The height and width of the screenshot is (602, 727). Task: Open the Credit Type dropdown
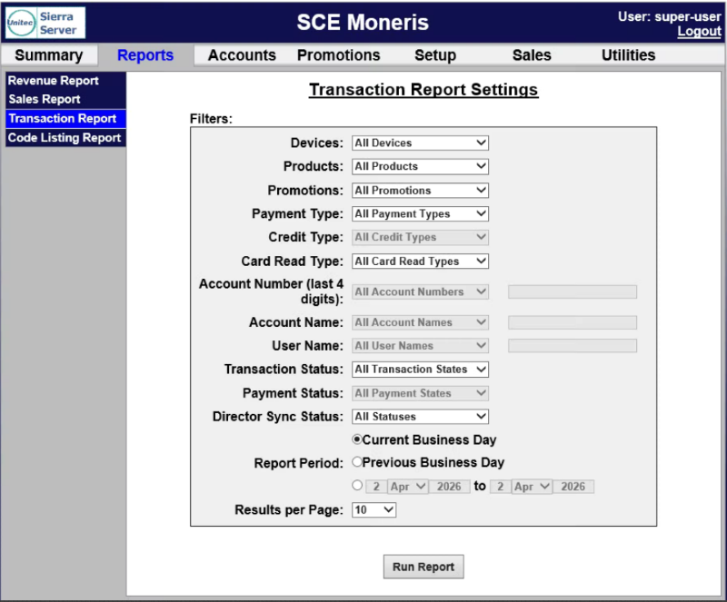420,237
